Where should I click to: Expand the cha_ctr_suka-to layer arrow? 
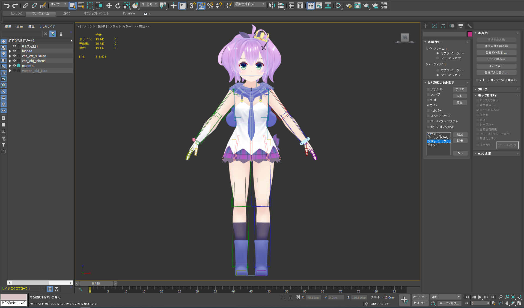(10, 56)
